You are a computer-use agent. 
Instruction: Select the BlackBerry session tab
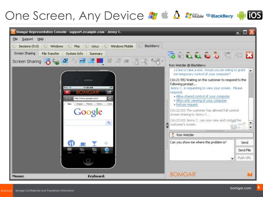149,46
